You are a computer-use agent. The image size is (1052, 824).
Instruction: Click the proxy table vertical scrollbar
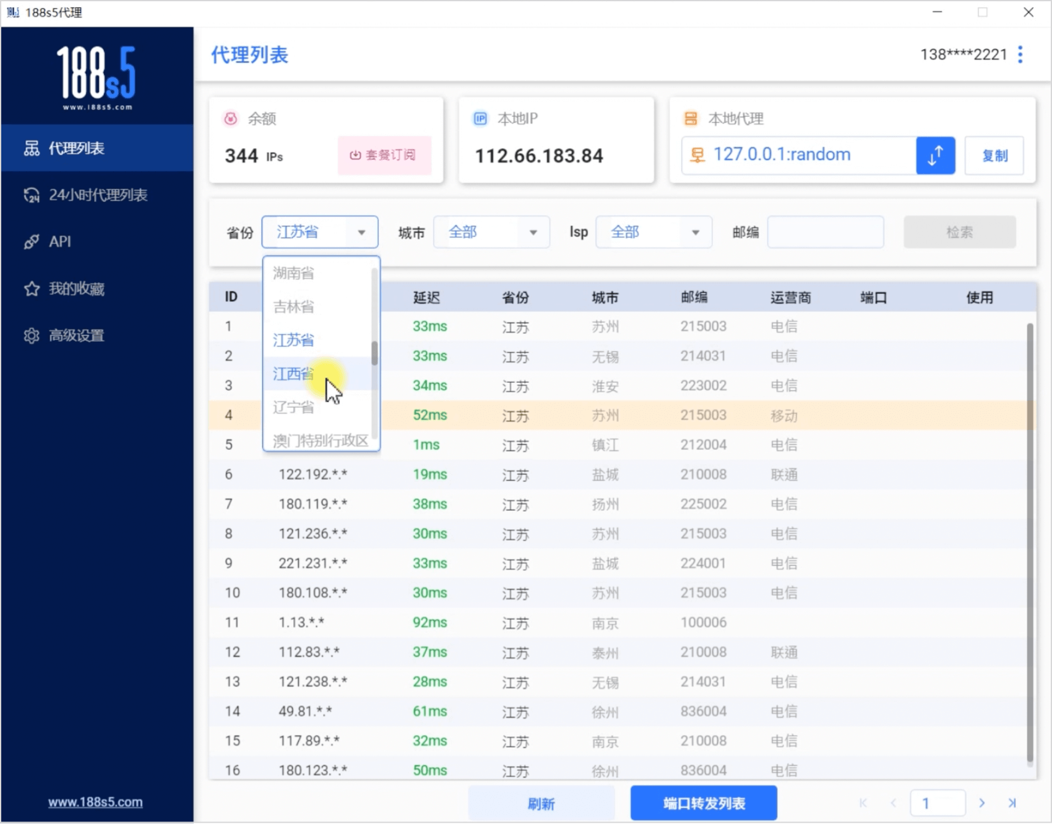tap(1030, 542)
